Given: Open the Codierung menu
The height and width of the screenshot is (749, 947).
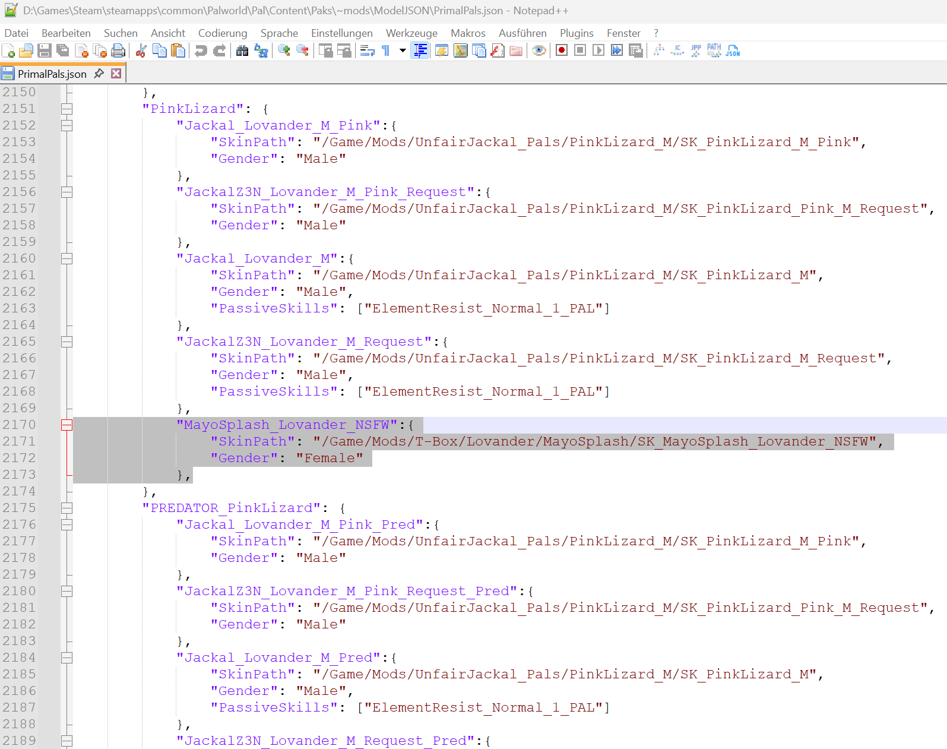Looking at the screenshot, I should pyautogui.click(x=223, y=33).
